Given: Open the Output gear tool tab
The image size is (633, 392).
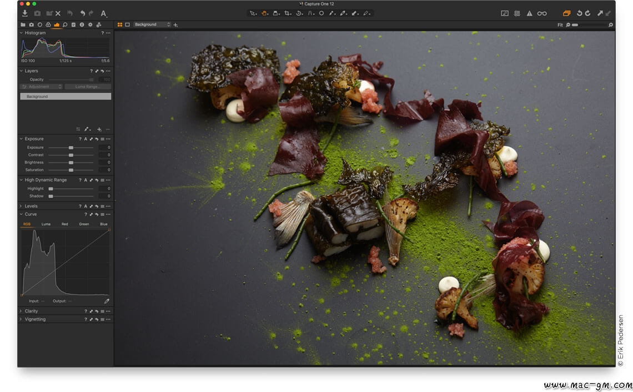Looking at the screenshot, I should coord(90,24).
